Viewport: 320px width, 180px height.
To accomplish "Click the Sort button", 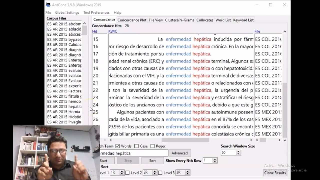I will point(152,160).
